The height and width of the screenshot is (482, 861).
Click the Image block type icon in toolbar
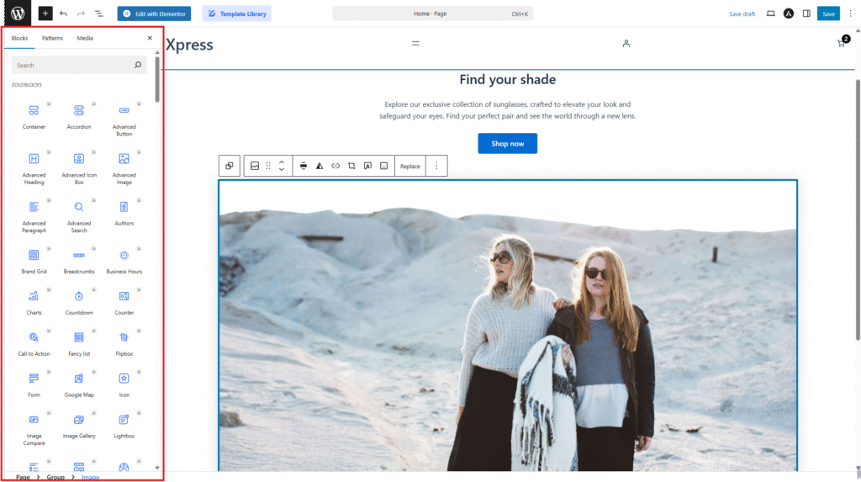click(x=255, y=166)
